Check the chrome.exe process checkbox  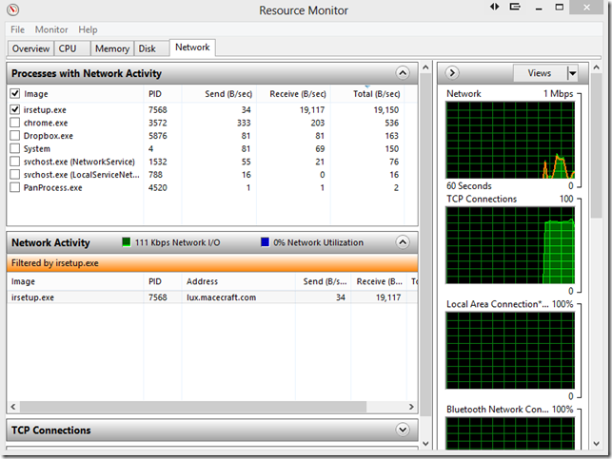[x=15, y=123]
